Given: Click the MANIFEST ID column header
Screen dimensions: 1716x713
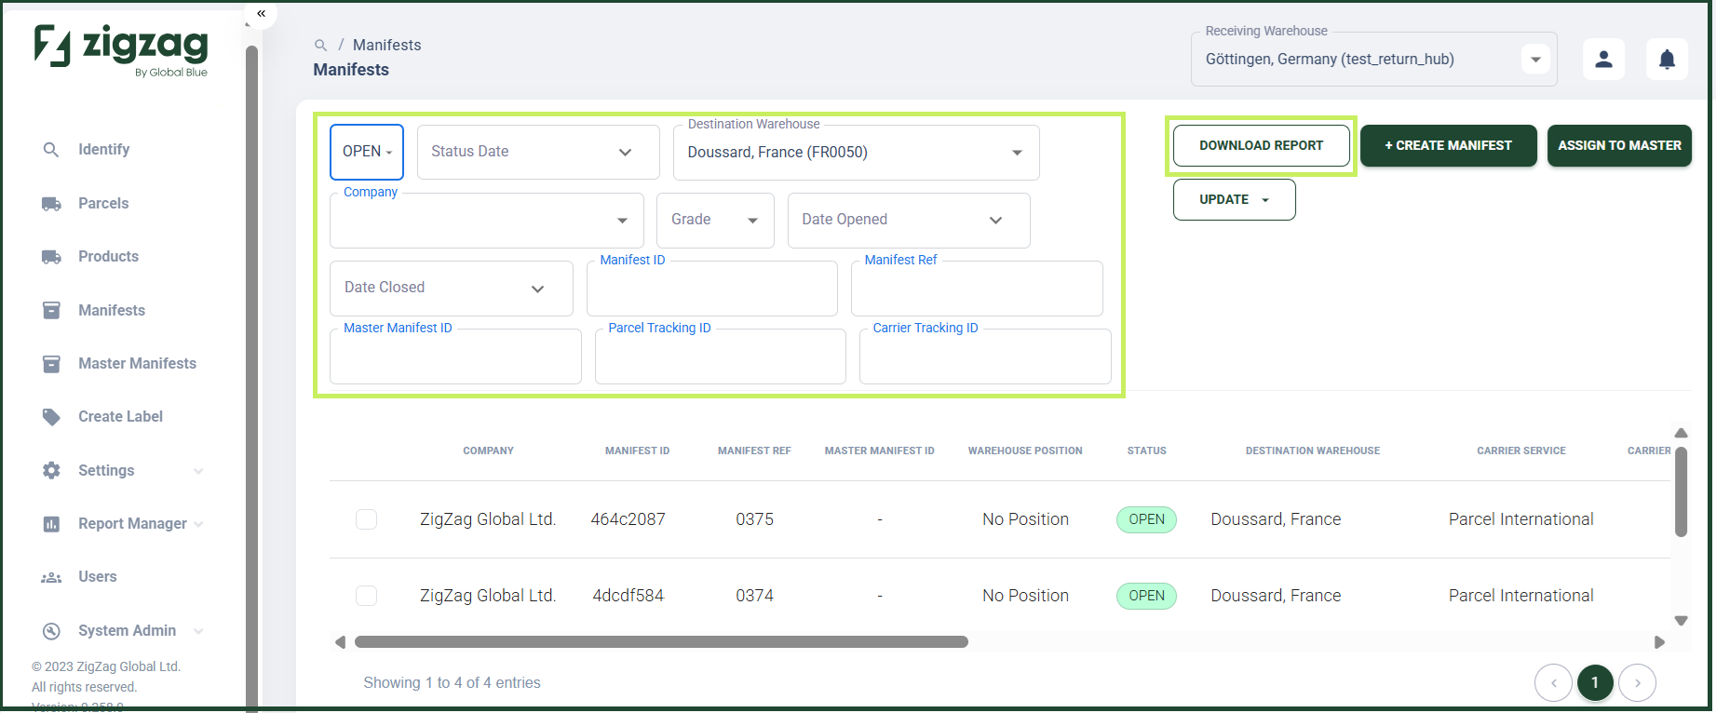Looking at the screenshot, I should [x=637, y=451].
